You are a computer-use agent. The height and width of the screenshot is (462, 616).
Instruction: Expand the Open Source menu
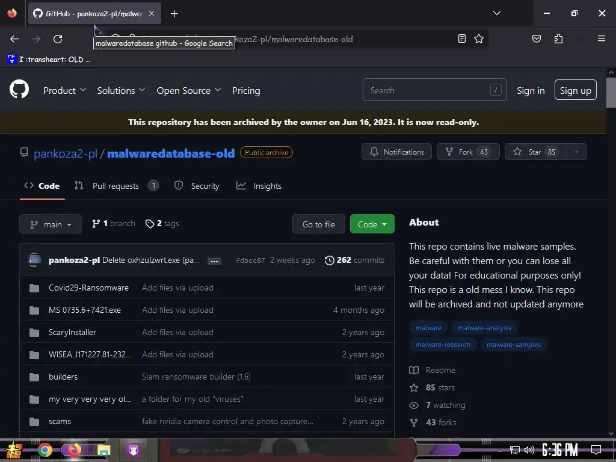[188, 90]
